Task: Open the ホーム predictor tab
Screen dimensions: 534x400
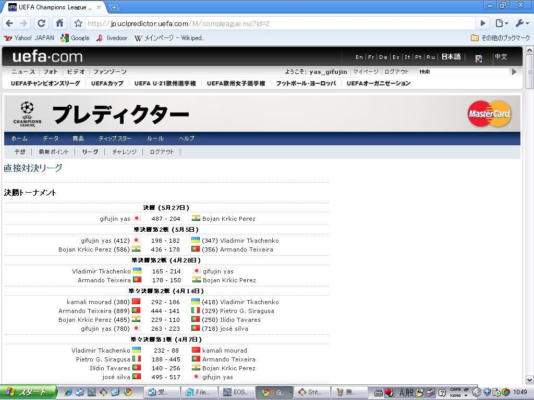Action: click(x=19, y=139)
